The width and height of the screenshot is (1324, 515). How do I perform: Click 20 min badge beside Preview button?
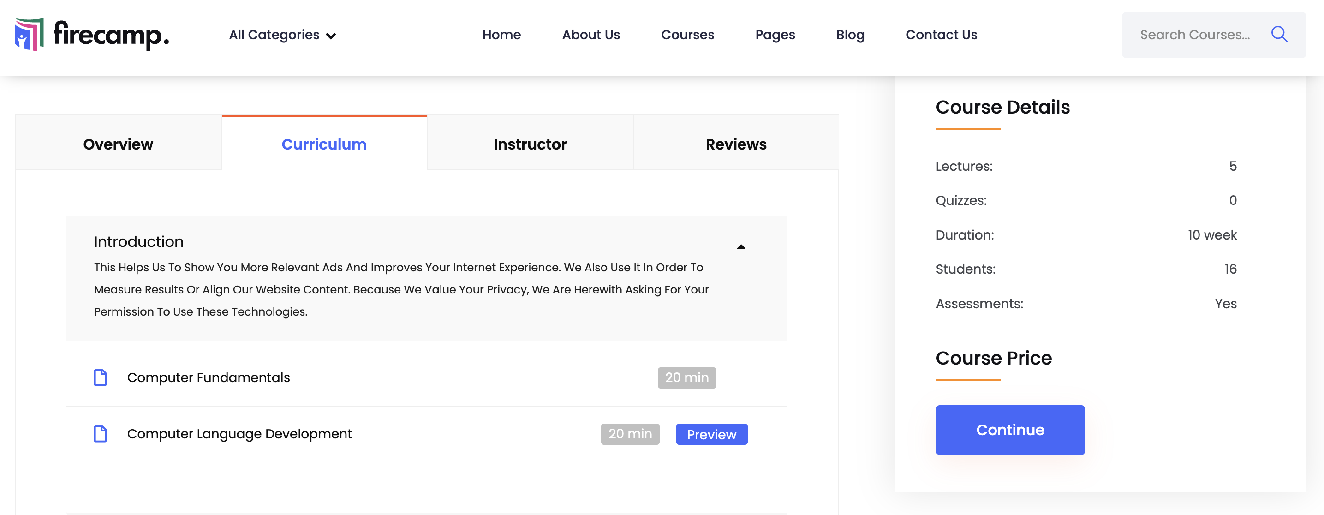(x=630, y=434)
